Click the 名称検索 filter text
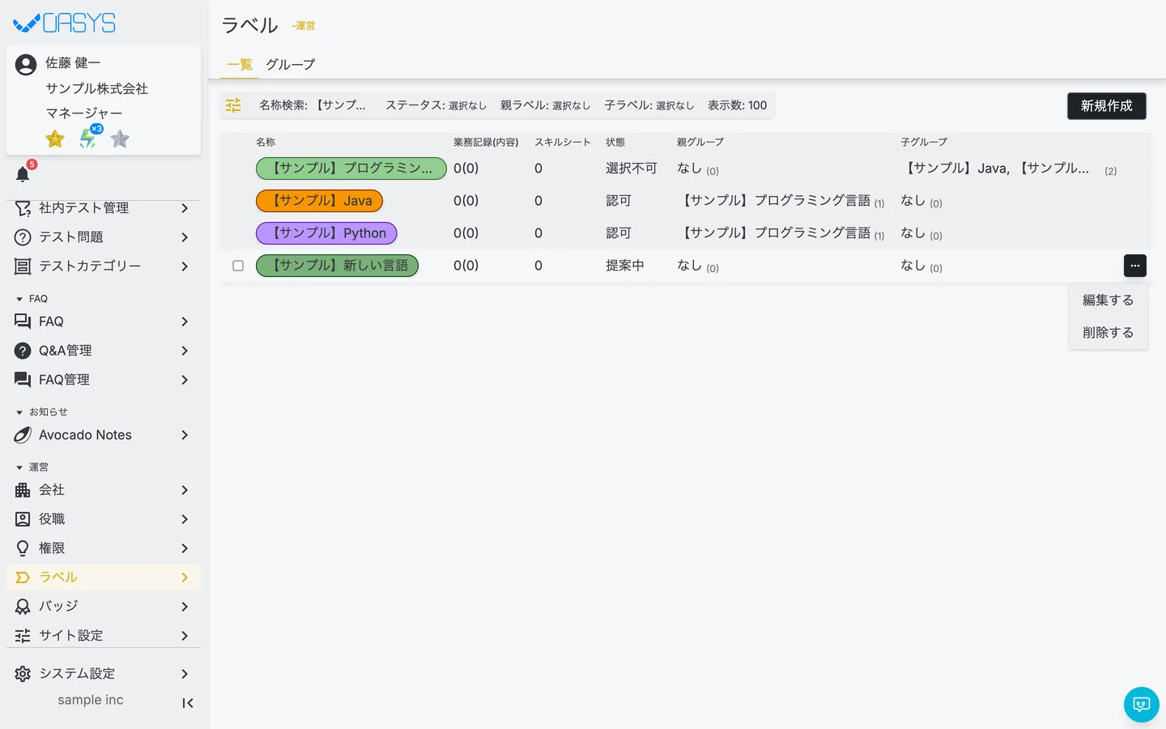The image size is (1166, 729). (x=313, y=105)
